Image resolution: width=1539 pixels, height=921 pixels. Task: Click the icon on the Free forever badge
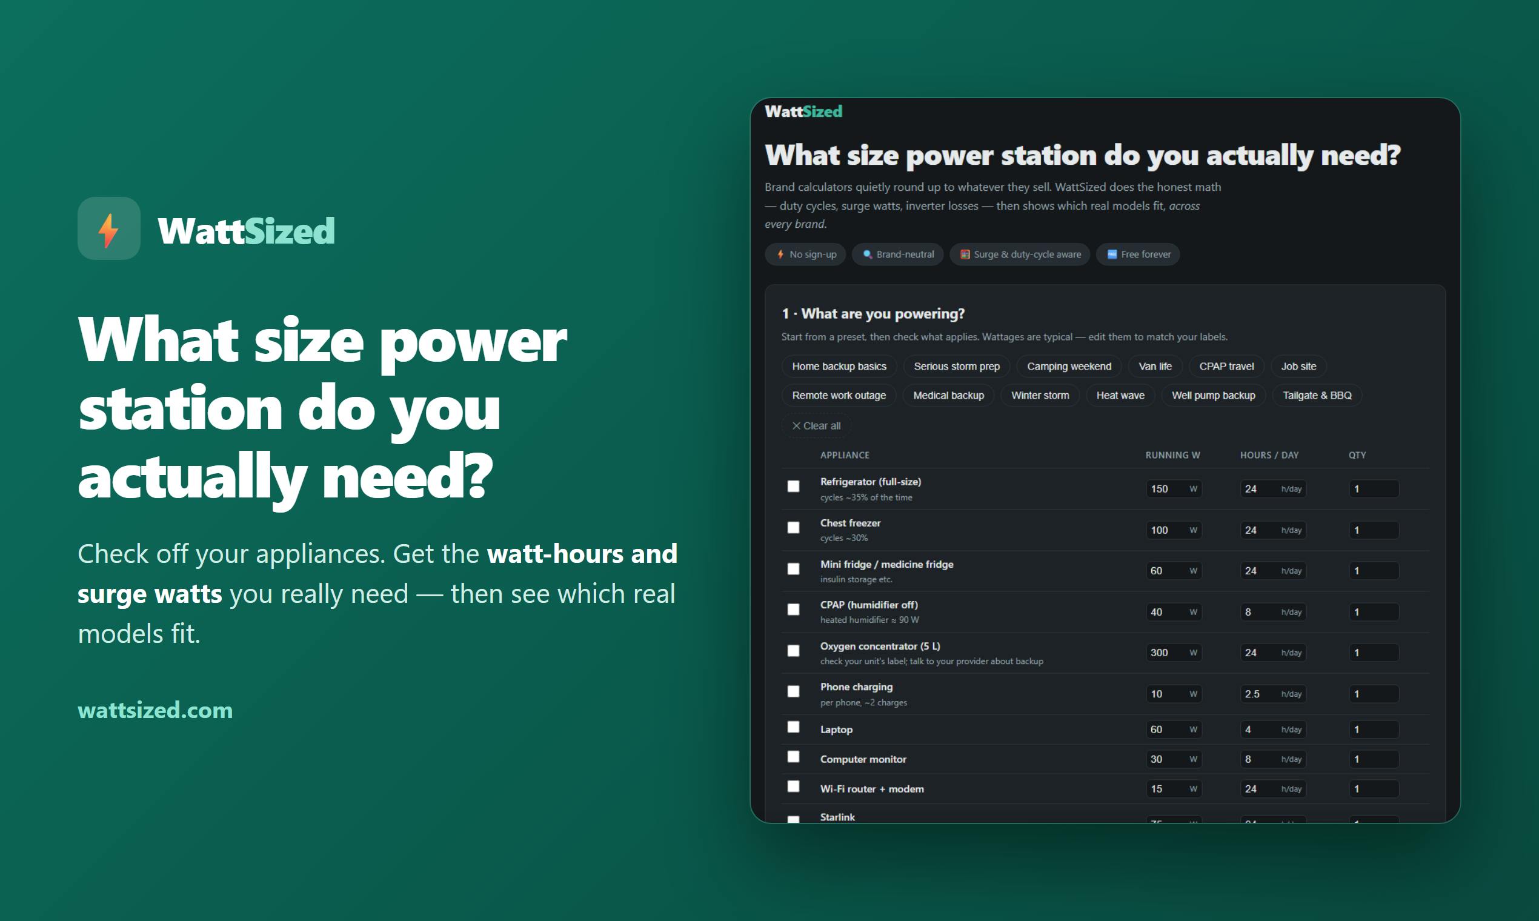tap(1112, 254)
